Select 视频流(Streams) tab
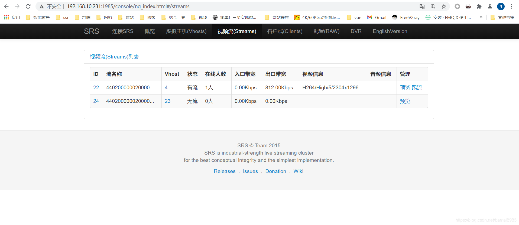The image size is (519, 225). coord(237,31)
